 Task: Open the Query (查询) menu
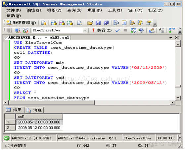coord(74,10)
